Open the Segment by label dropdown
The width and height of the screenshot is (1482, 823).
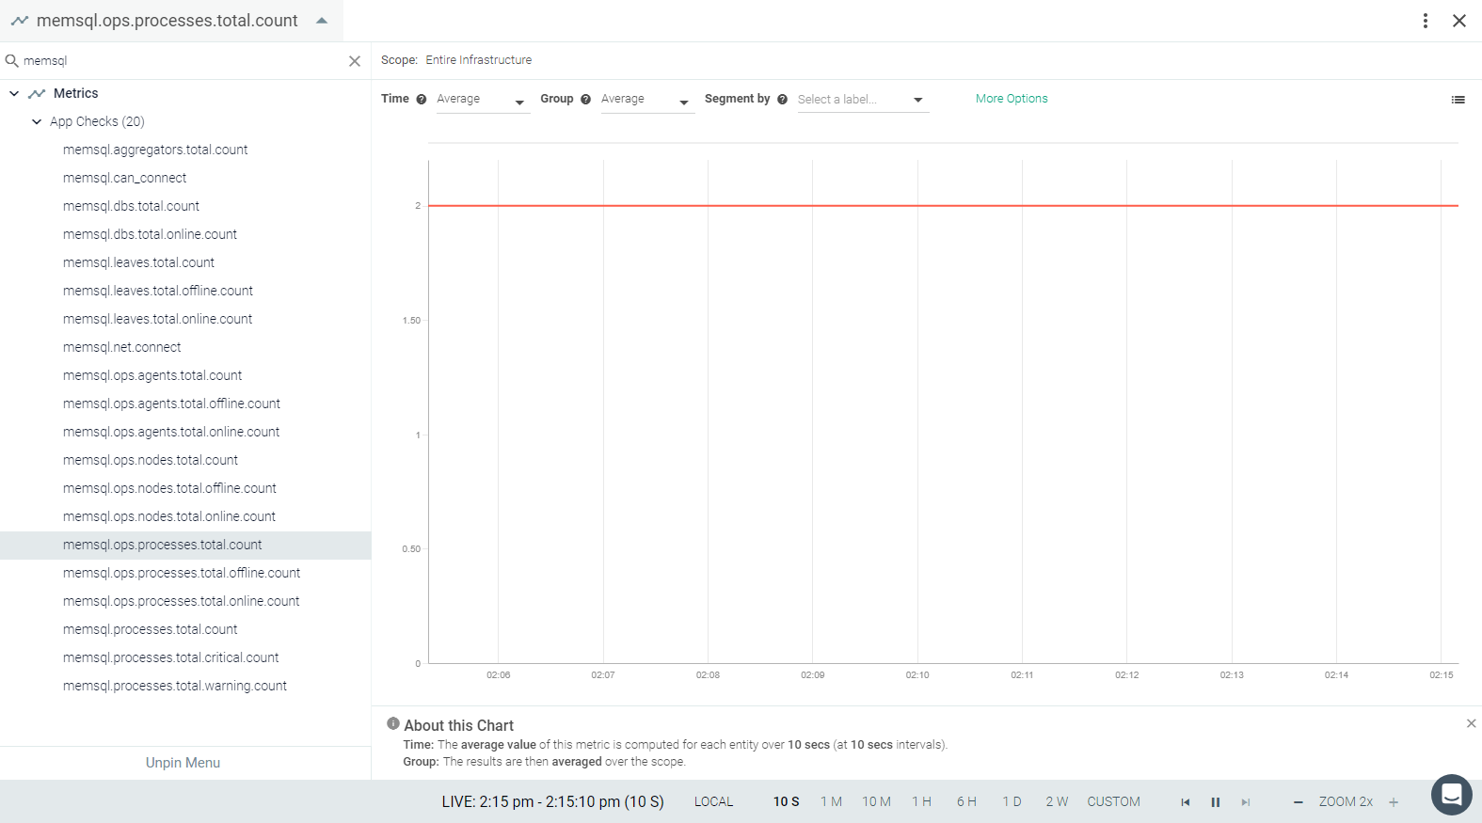(863, 100)
